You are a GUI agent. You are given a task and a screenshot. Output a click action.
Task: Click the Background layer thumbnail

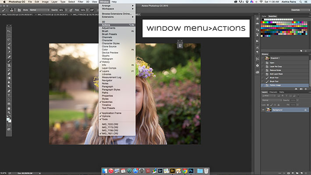point(269,110)
